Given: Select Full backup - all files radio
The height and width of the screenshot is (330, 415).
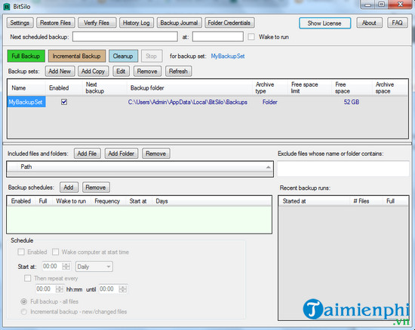Looking at the screenshot, I should [24, 301].
